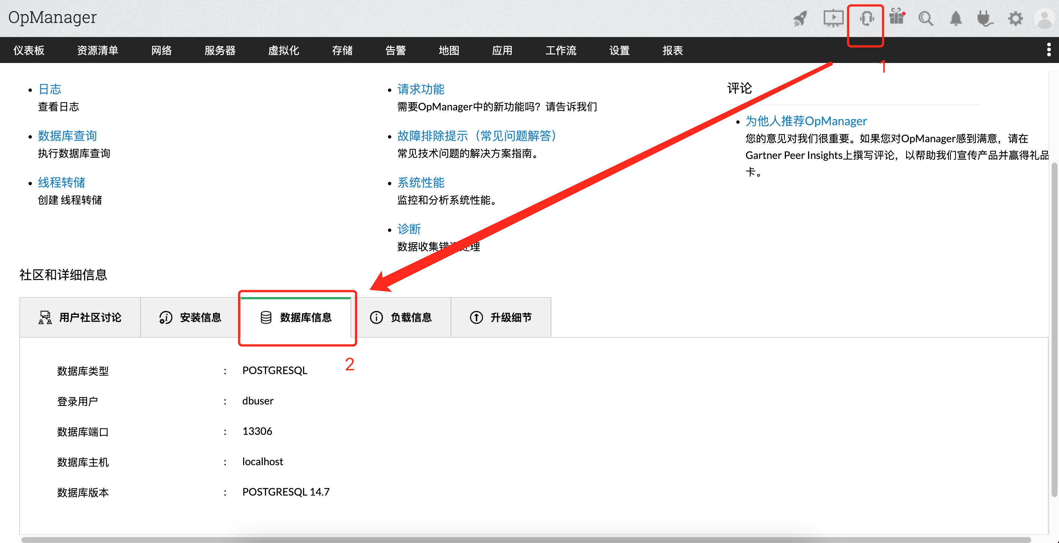Viewport: 1059px width, 543px height.
Task: Click the upgrade details arrow icon
Action: pos(476,317)
